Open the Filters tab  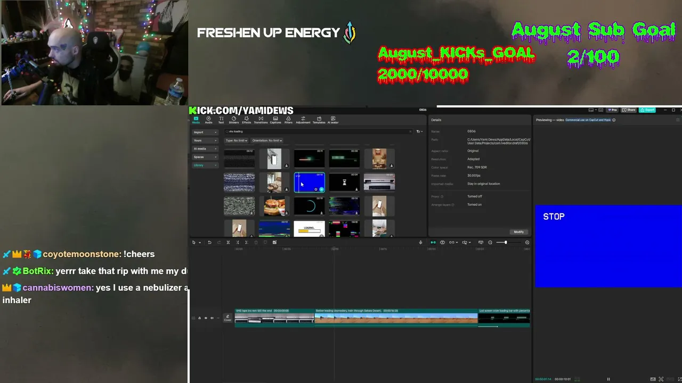tap(288, 120)
